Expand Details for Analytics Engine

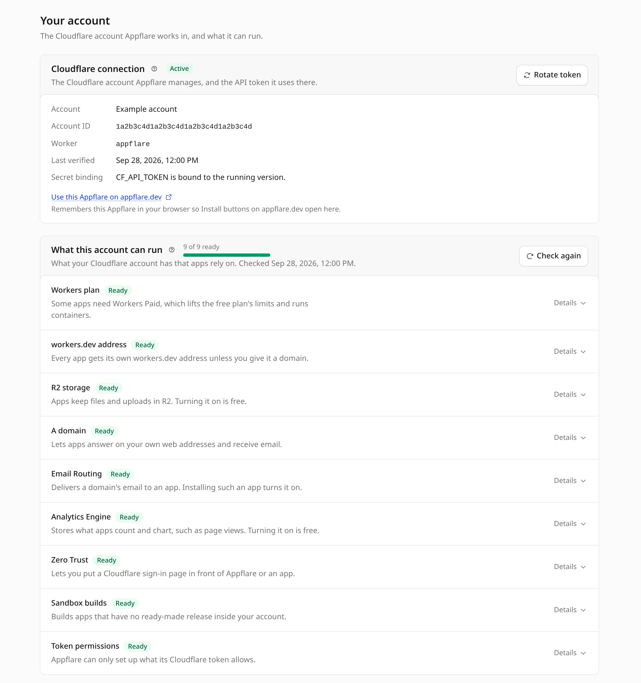570,524
